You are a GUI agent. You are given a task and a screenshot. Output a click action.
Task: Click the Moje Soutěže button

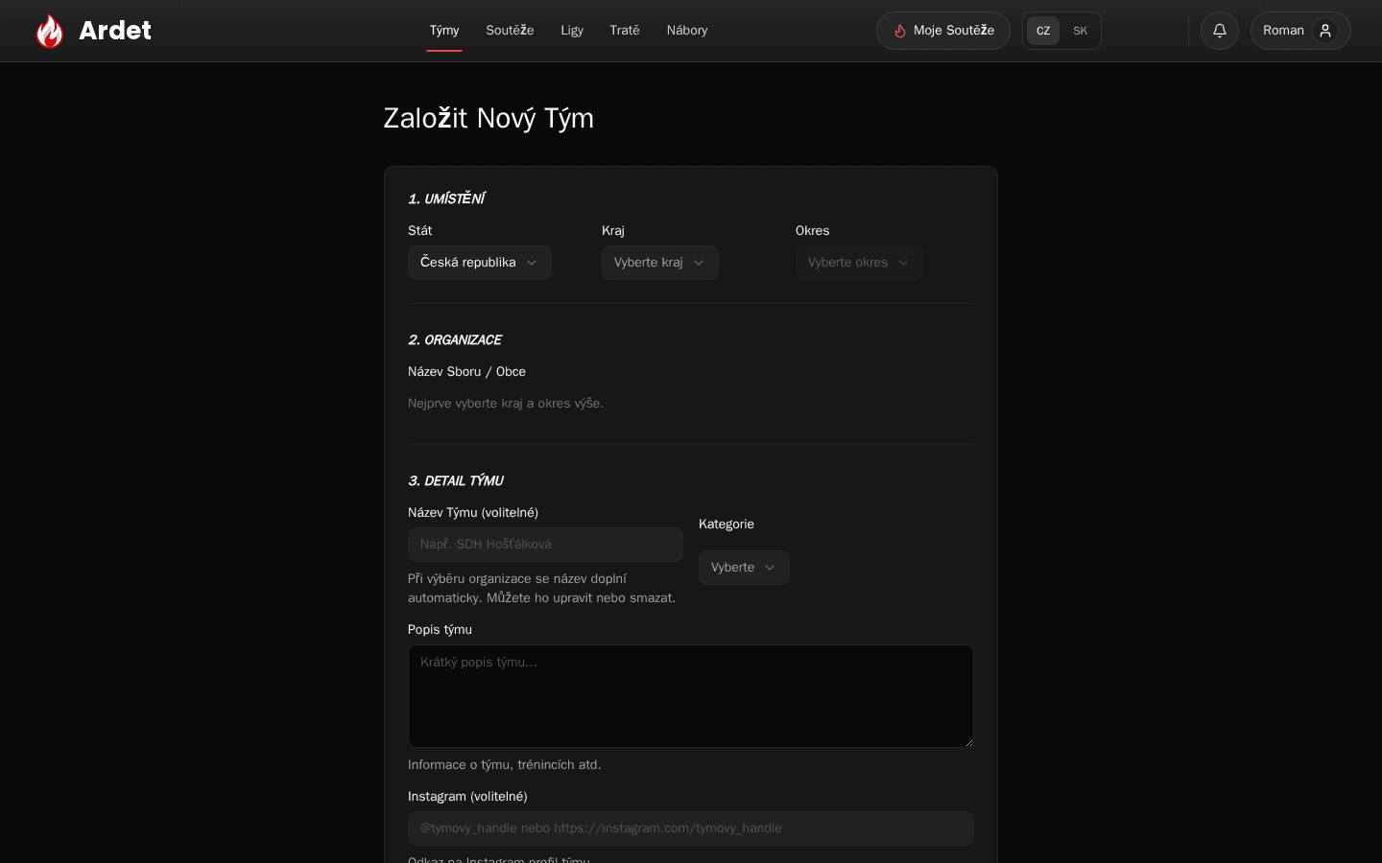click(x=943, y=31)
